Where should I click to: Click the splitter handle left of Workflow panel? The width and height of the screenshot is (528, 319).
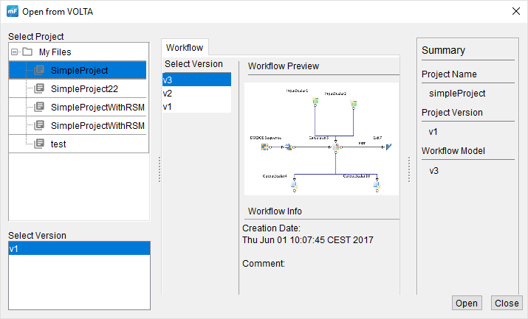160,170
